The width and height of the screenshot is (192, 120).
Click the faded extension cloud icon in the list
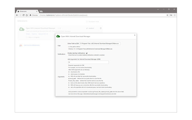click(x=22, y=29)
